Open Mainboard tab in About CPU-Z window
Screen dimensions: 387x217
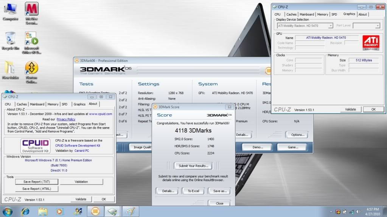point(37,104)
